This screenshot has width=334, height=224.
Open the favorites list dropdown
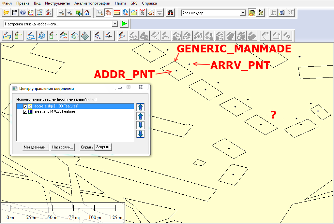click(114, 24)
